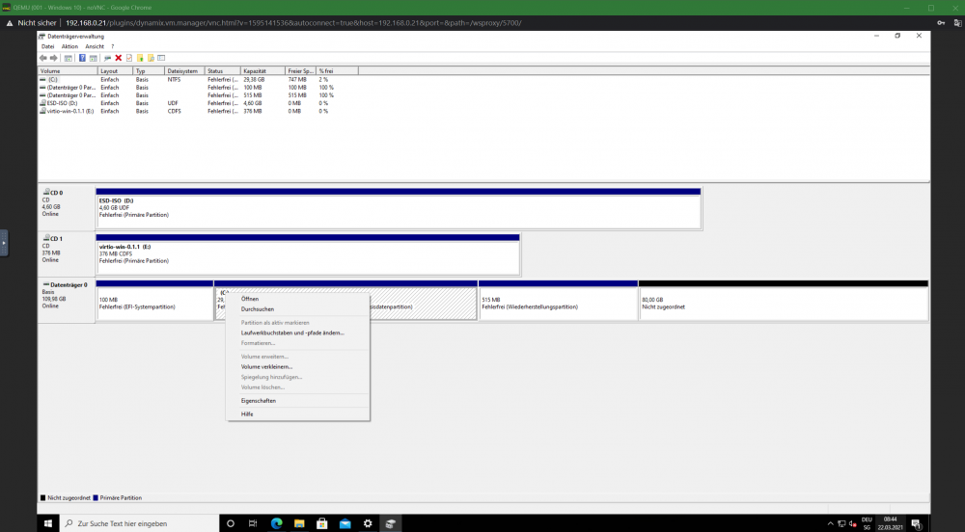This screenshot has width=965, height=532.
Task: Show hidden tray icons chevron
Action: (x=830, y=523)
